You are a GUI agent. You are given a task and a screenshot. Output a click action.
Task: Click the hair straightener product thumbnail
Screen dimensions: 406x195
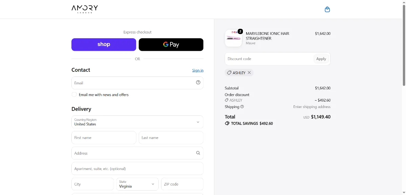tap(233, 38)
